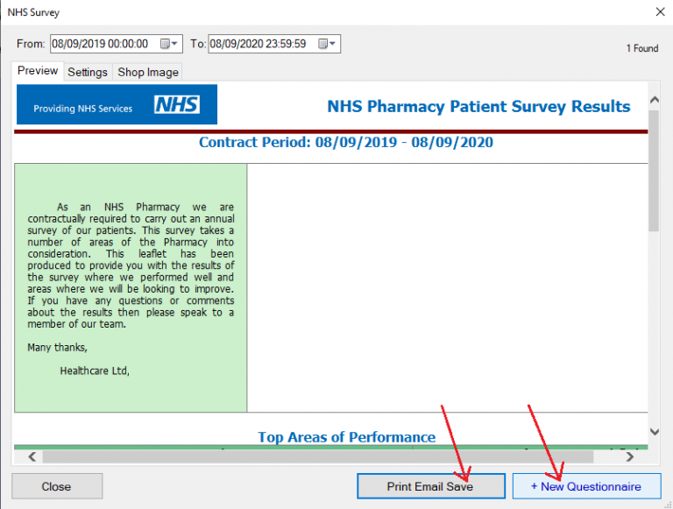Click the horizontal scrollbar right arrow
The width and height of the screenshot is (673, 509).
(629, 456)
